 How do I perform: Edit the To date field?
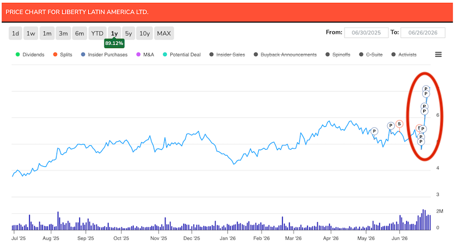point(423,33)
